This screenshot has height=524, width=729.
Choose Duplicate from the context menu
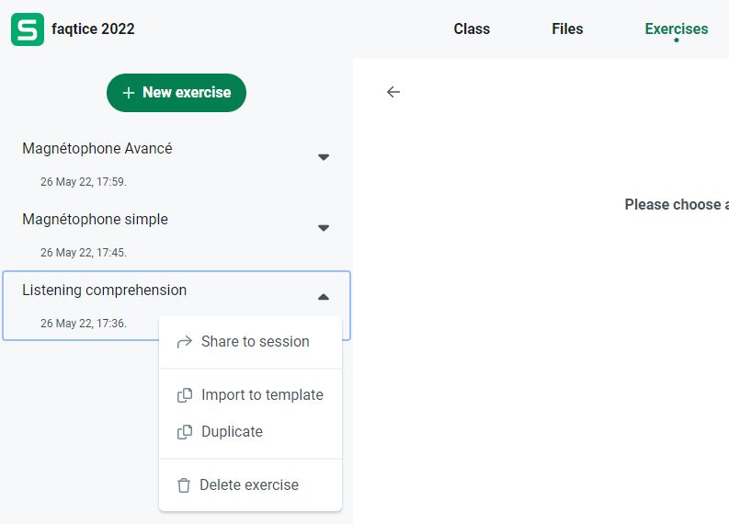(232, 432)
